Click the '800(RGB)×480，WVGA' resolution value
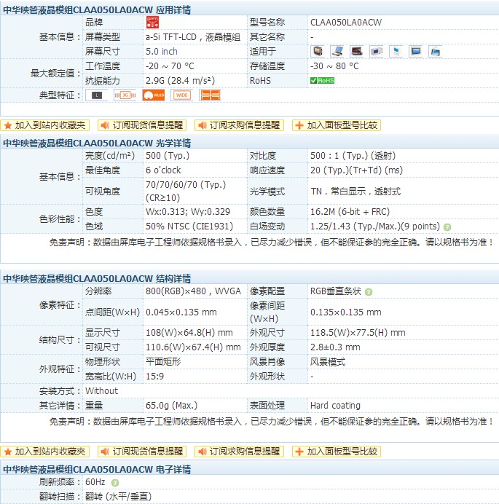Viewport: 499px width, 504px height. coord(193,291)
